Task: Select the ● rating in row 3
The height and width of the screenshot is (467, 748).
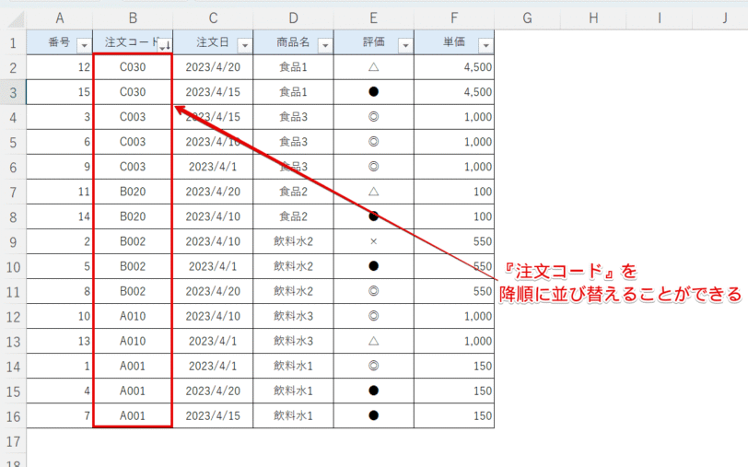Action: (x=373, y=92)
